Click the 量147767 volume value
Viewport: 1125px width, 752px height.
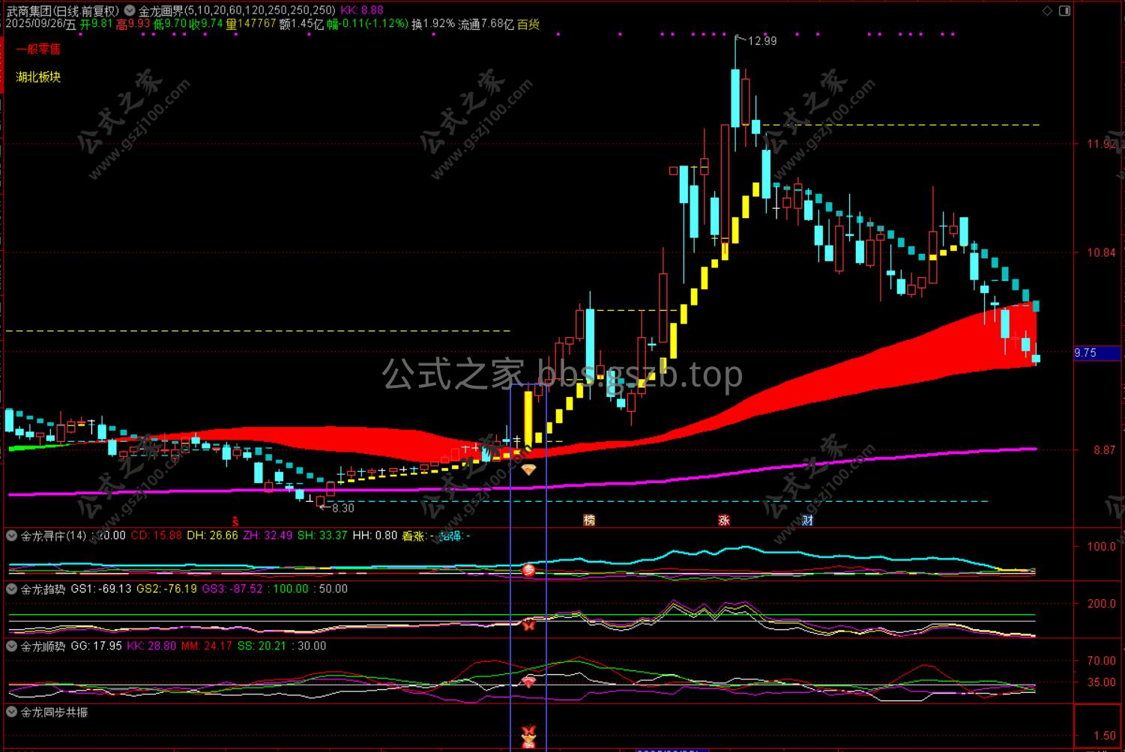pos(251,24)
